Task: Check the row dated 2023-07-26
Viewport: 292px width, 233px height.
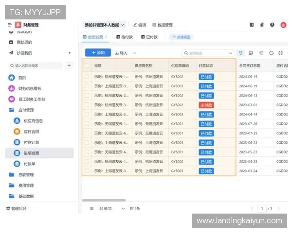Action: (x=87, y=124)
